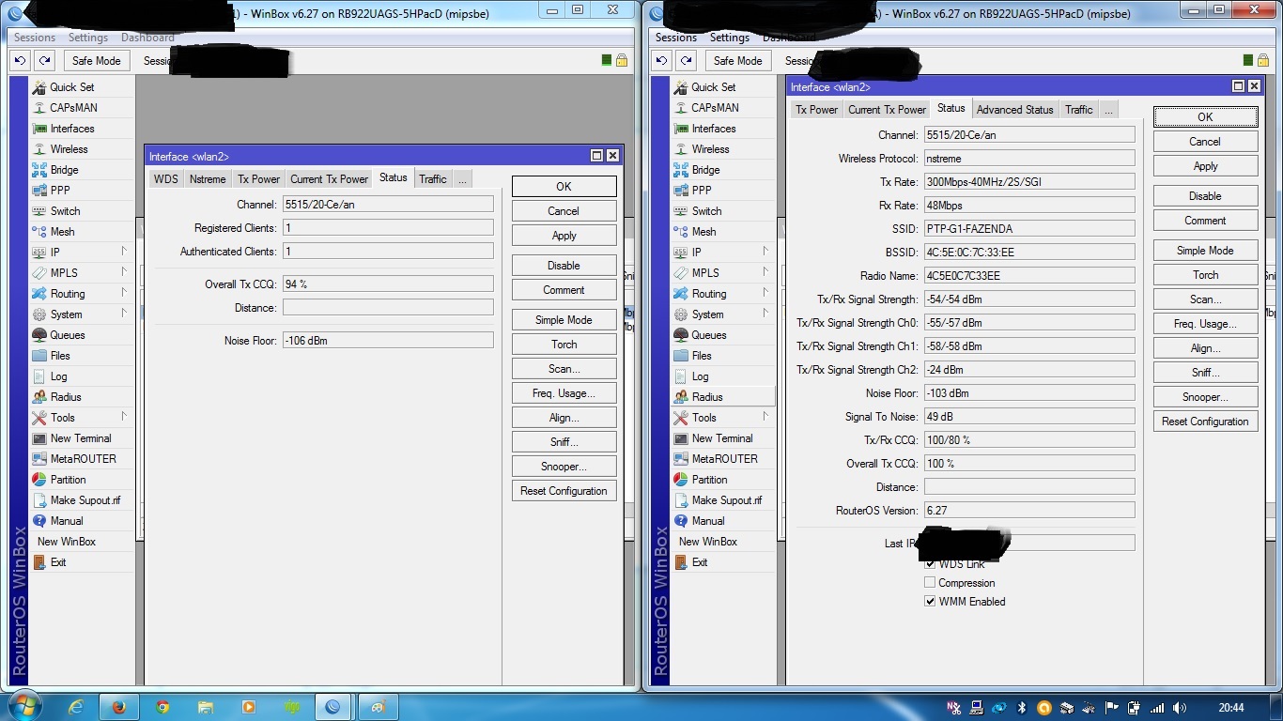The image size is (1283, 721).
Task: Open Firefox from Windows taskbar
Action: coord(119,707)
